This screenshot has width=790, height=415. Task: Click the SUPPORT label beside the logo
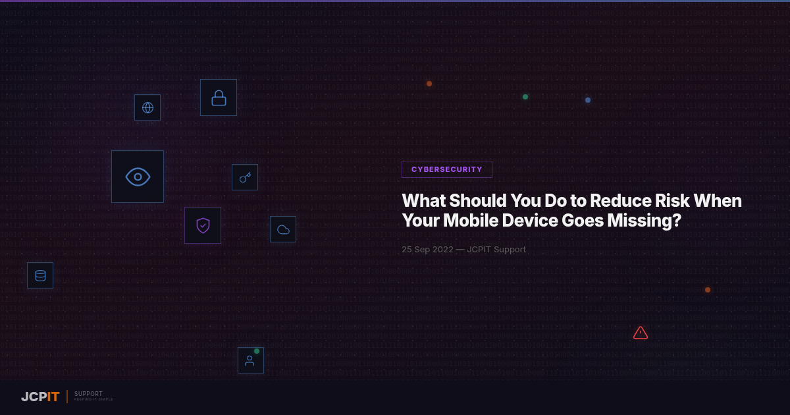click(88, 393)
